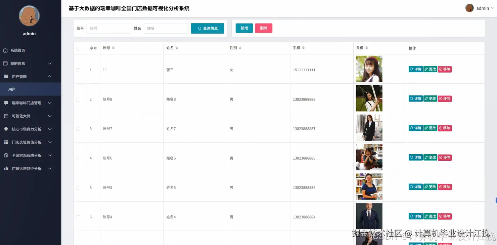Check the checkbox for row 账号8
This screenshot has width=497, height=245.
tap(79, 99)
